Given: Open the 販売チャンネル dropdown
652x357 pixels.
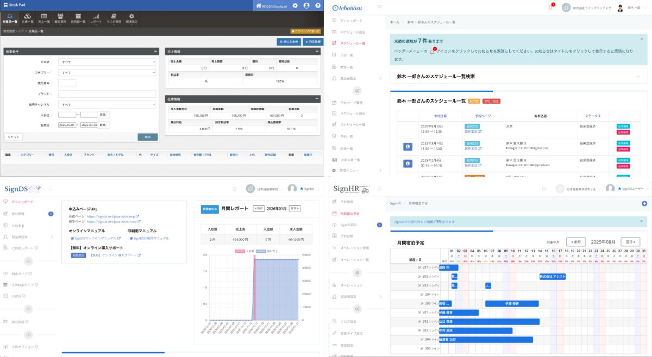Looking at the screenshot, I should [107, 104].
